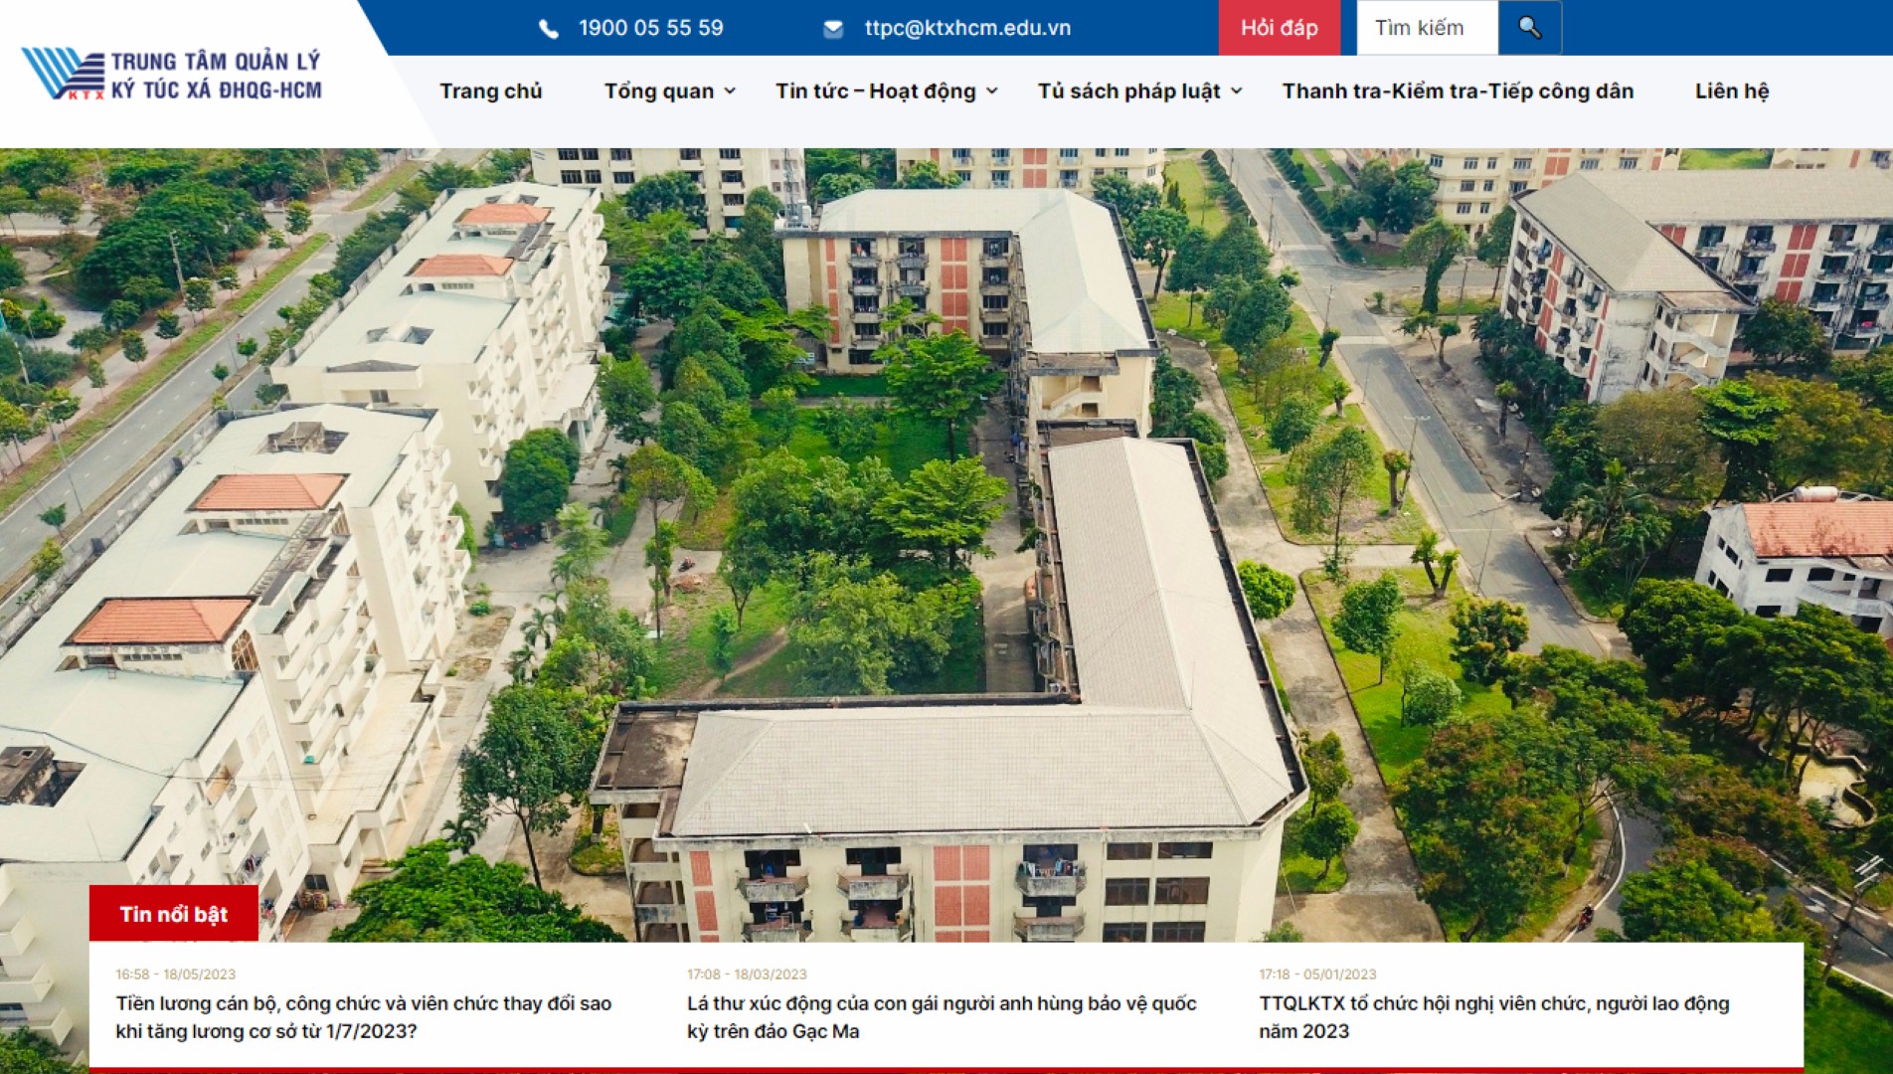Click the phone icon beside 1900 05 55 59
1893x1074 pixels.
coord(548,29)
